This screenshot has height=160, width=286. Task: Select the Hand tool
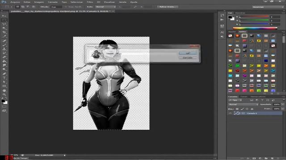4,90
